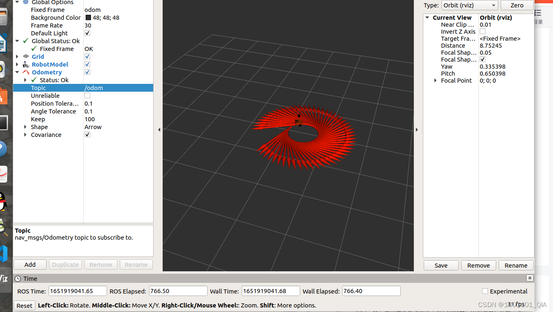This screenshot has height=312, width=553.
Task: Enable the Unreliable checkbox
Action: [87, 95]
